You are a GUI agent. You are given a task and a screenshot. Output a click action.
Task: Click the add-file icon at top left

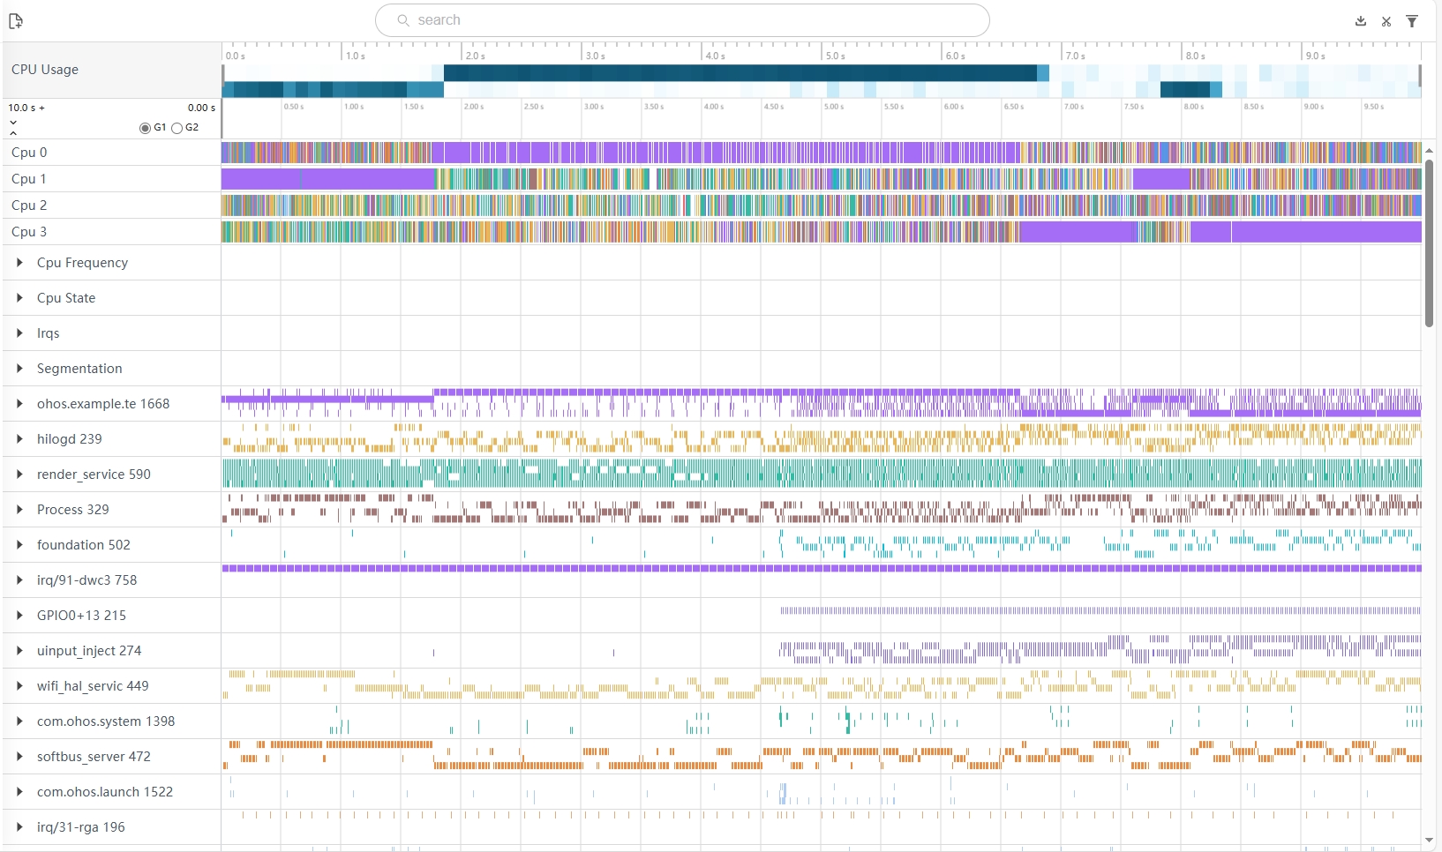click(x=16, y=21)
